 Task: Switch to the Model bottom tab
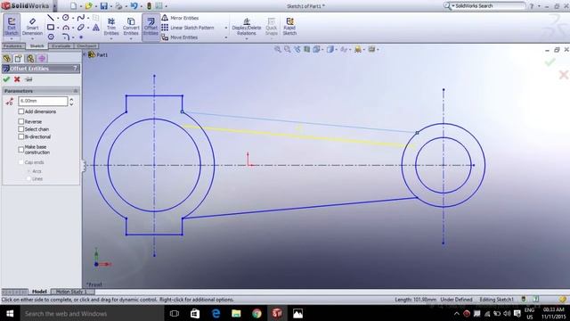click(x=39, y=292)
